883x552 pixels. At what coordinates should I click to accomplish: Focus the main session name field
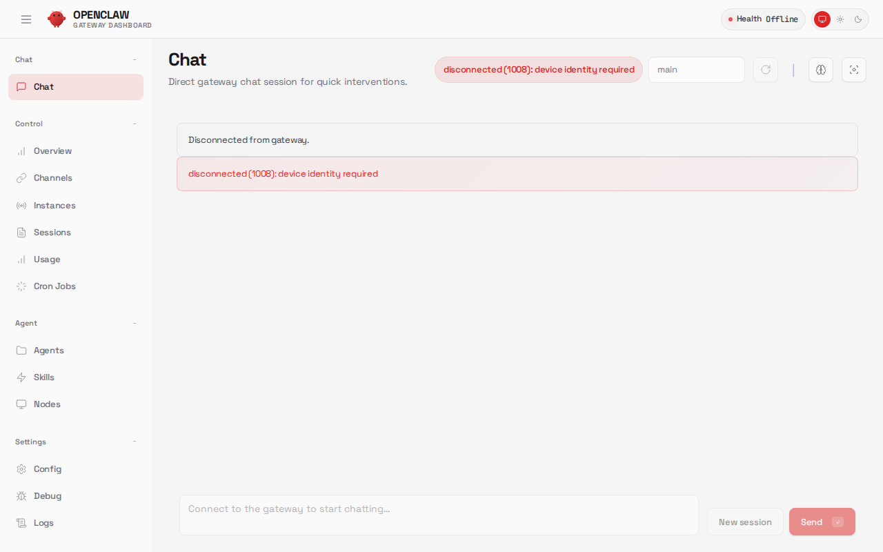[697, 70]
